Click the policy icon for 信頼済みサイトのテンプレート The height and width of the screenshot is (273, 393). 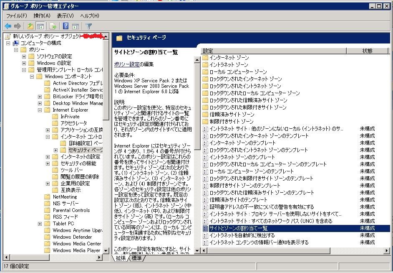tap(205, 200)
